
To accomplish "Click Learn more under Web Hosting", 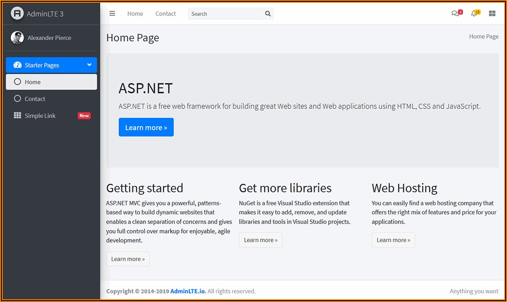I will click(x=393, y=240).
